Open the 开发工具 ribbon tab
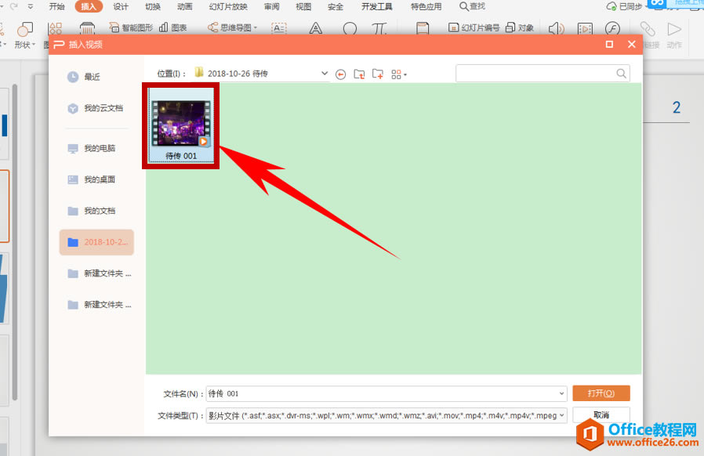704x456 pixels. [x=376, y=7]
